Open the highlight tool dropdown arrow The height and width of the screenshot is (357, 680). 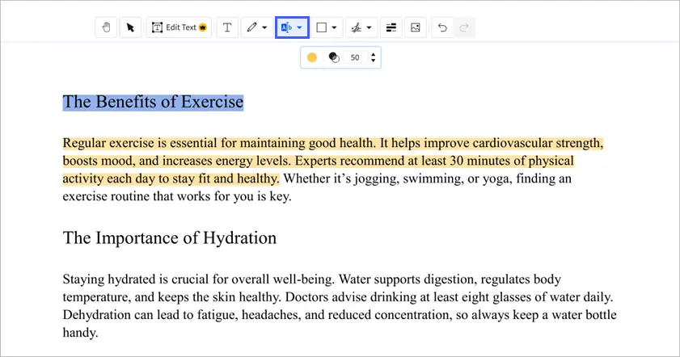[x=300, y=27]
